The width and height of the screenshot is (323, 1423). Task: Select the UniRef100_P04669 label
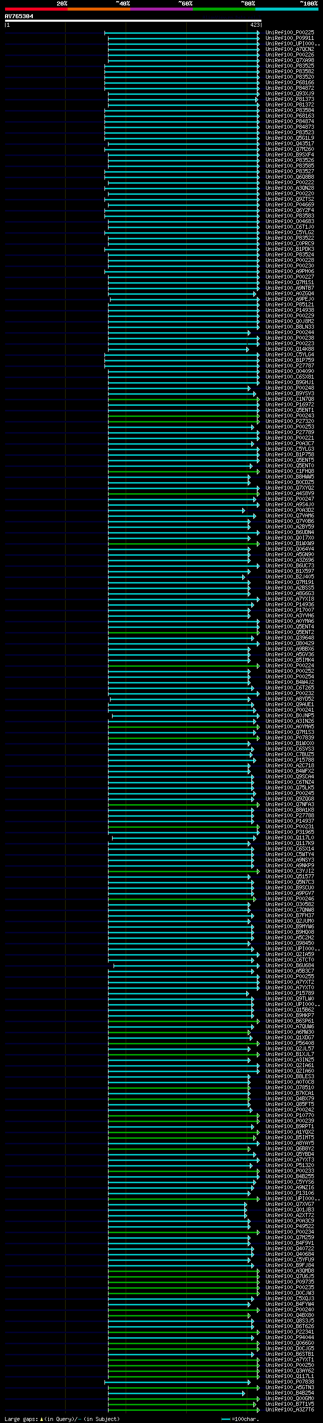[290, 204]
